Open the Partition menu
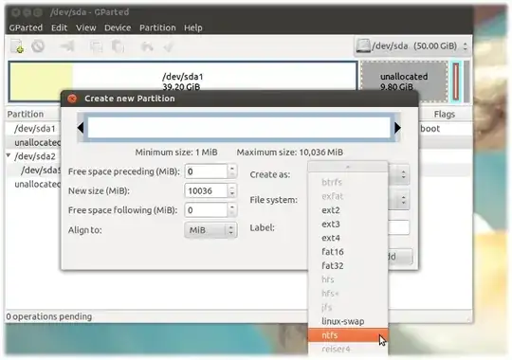Image resolution: width=512 pixels, height=360 pixels. coord(157,27)
